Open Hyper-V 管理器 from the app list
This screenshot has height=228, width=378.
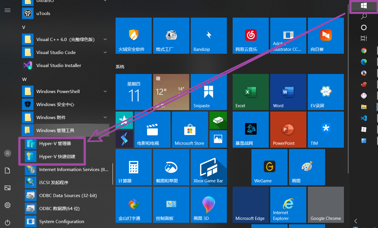(x=55, y=143)
